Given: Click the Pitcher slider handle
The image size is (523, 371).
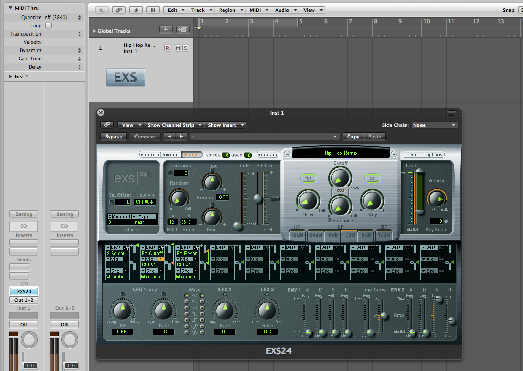Looking at the screenshot, I should coord(258,198).
